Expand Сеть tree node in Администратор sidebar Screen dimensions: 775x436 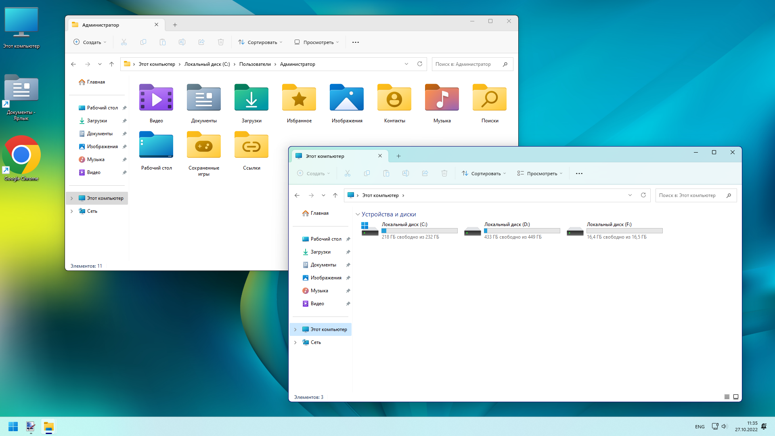(72, 211)
